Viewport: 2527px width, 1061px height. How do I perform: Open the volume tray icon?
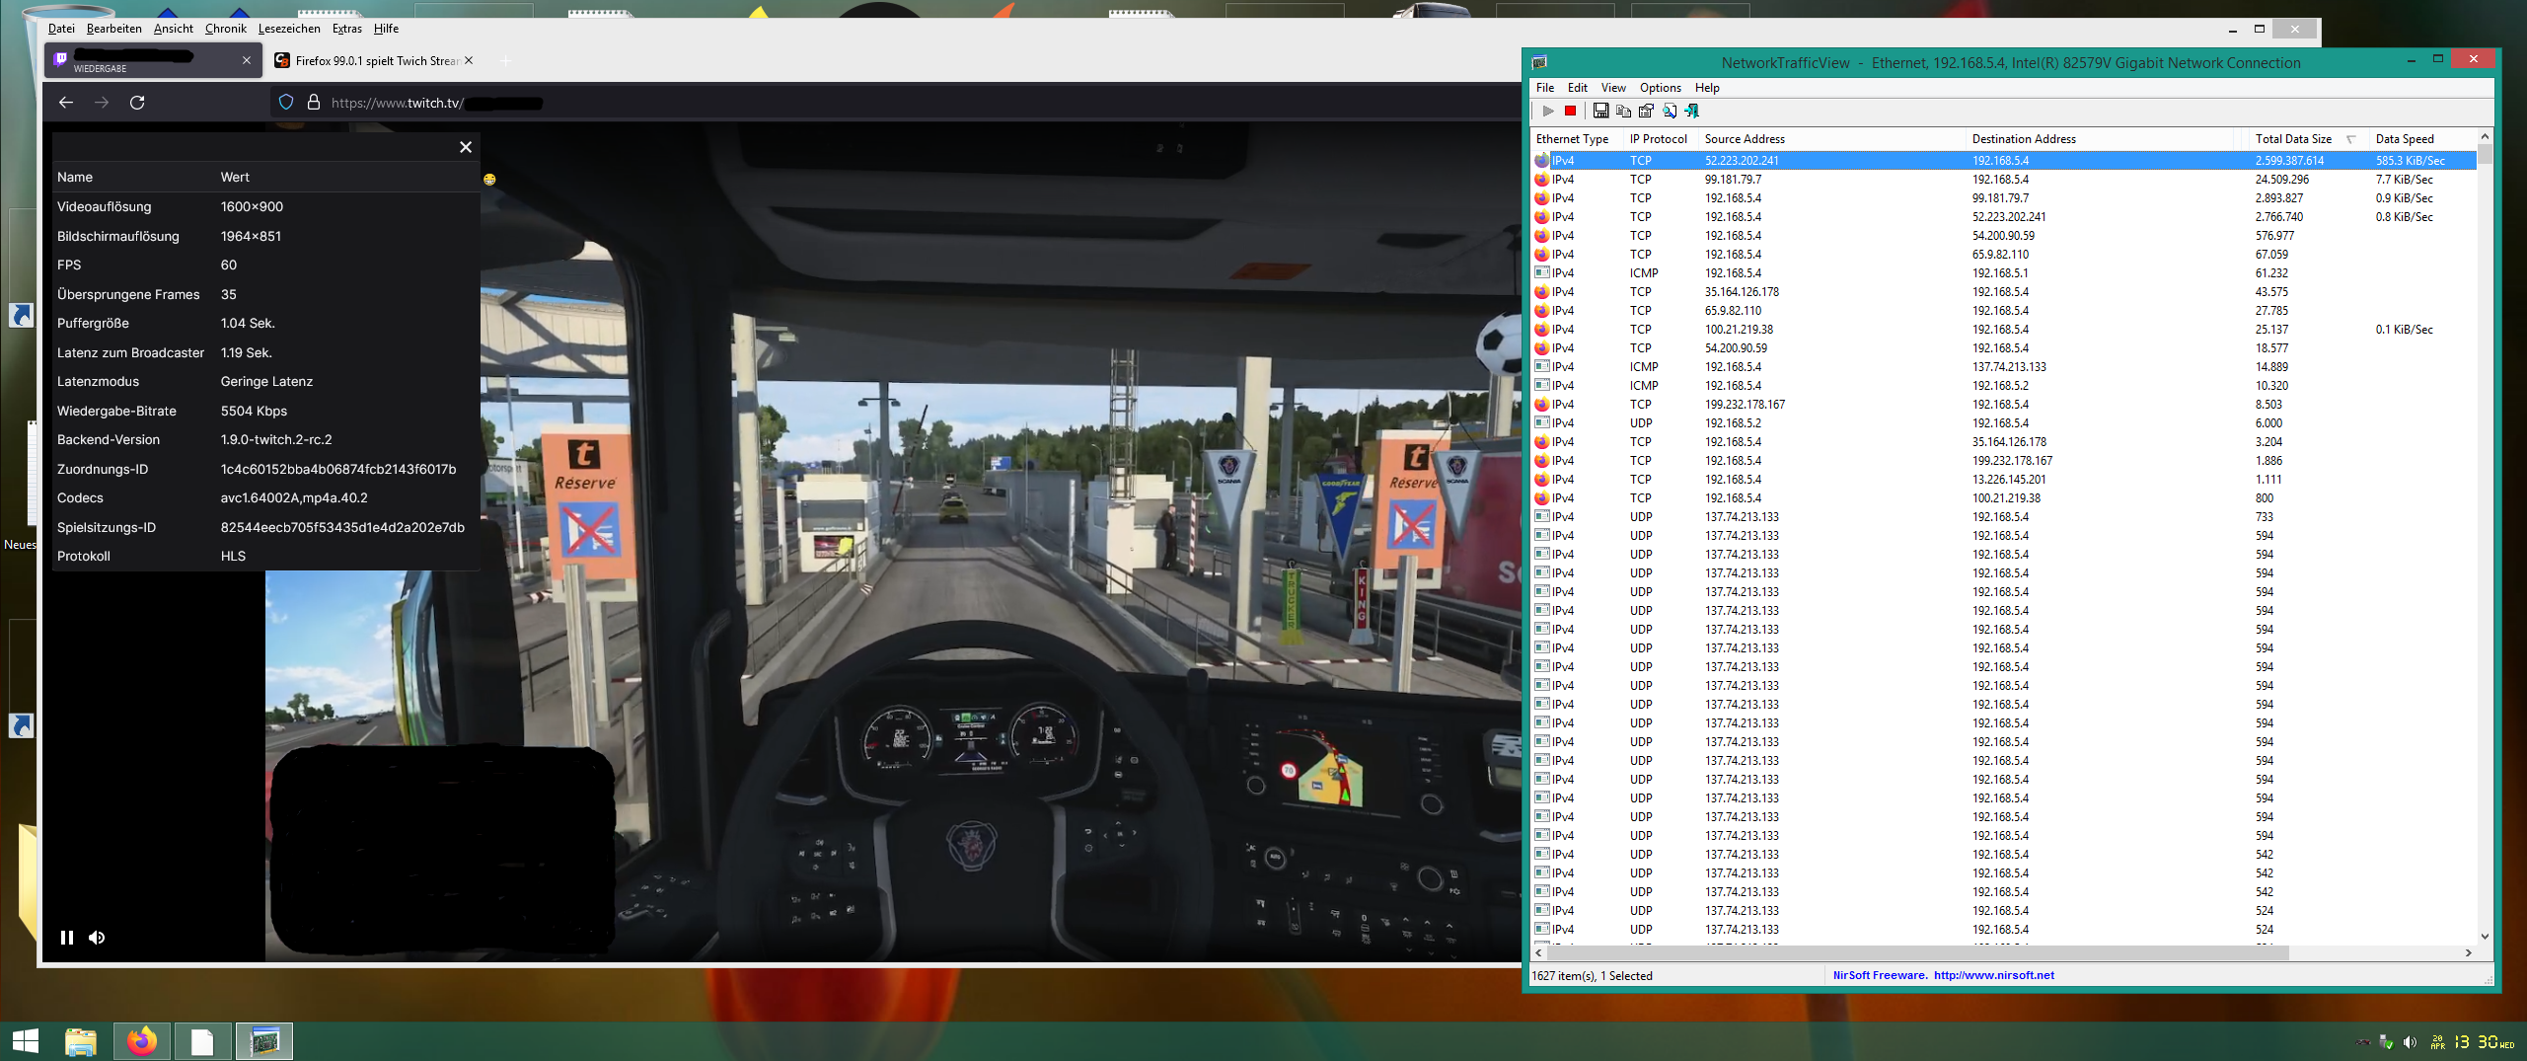pyautogui.click(x=2410, y=1042)
